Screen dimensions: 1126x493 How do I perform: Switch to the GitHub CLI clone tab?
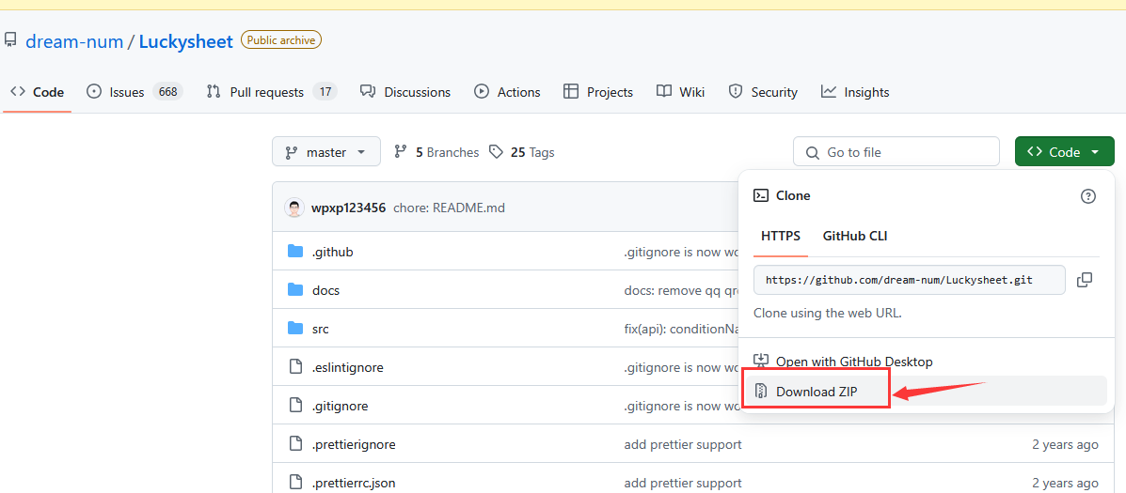pos(855,236)
